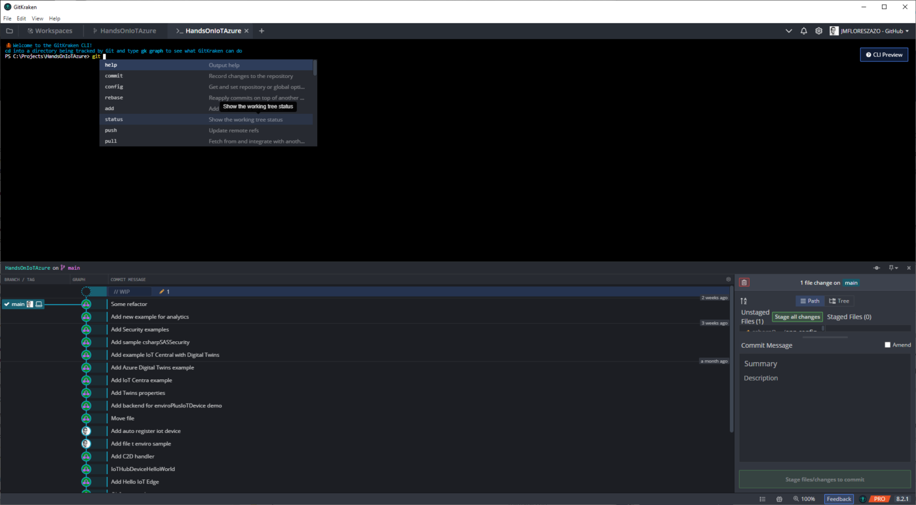This screenshot has height=505, width=916.
Task: Expand the tab list chevron beside the bell
Action: click(788, 31)
